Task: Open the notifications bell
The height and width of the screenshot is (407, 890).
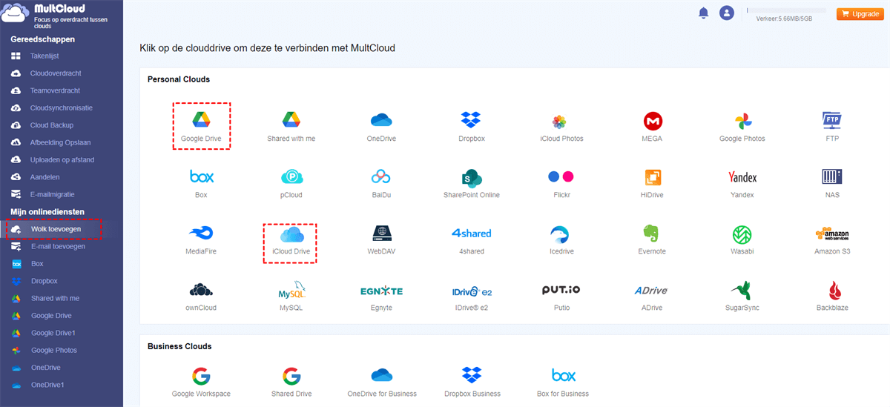Action: pyautogui.click(x=703, y=13)
